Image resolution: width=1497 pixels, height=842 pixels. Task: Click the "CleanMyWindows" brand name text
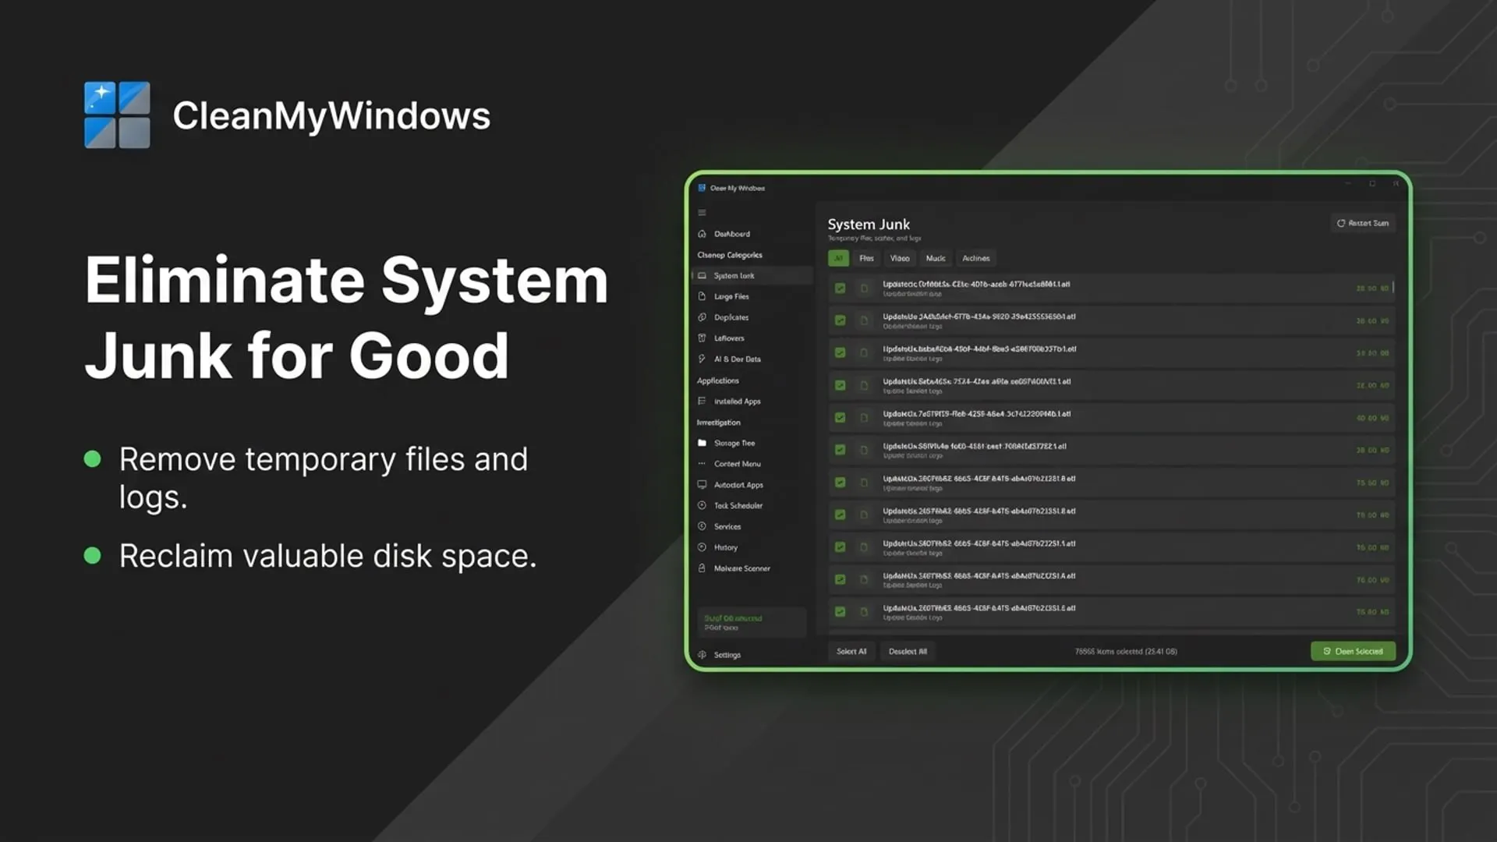pyautogui.click(x=331, y=116)
